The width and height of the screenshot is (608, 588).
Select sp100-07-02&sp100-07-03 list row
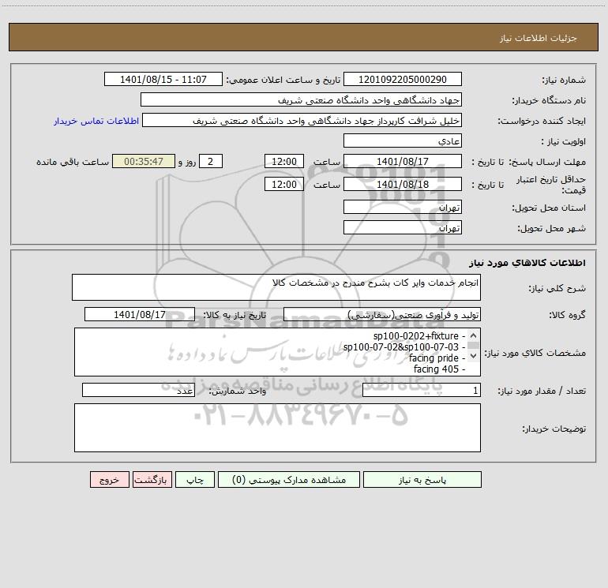tap(403, 347)
